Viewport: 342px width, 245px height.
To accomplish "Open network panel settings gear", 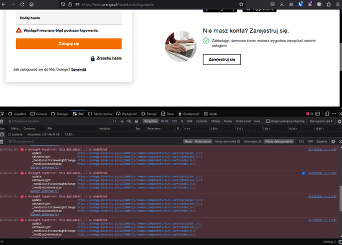I will 340,121.
